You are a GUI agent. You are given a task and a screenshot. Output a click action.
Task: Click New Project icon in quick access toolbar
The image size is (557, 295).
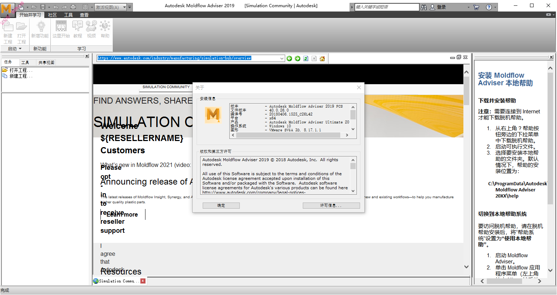point(21,7)
